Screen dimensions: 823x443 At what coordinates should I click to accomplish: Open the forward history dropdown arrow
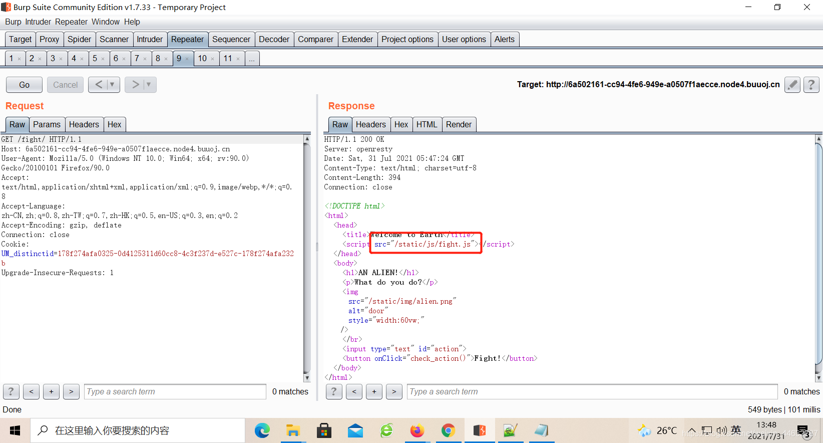pos(149,85)
